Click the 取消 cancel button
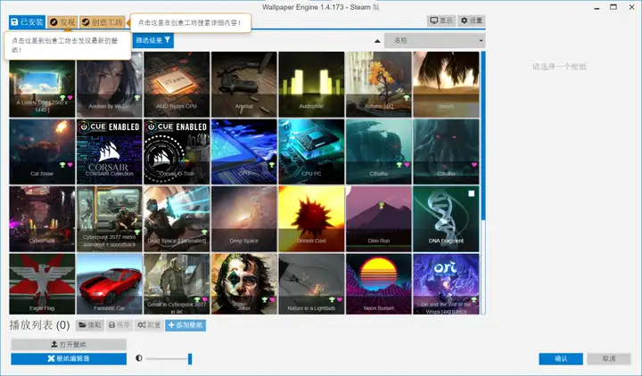642x376 pixels. (x=609, y=359)
